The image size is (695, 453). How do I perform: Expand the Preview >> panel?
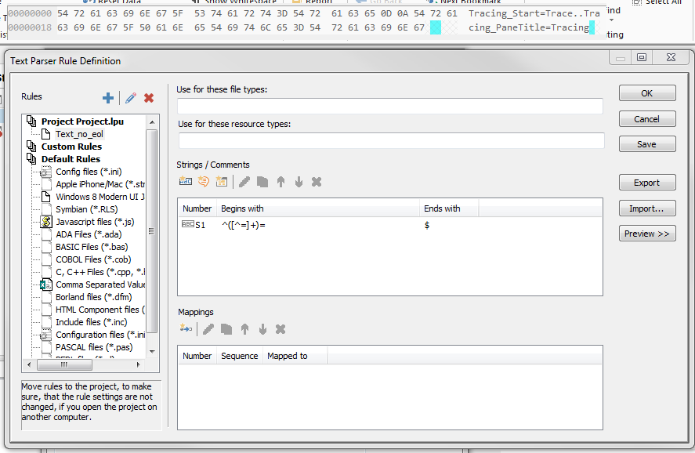tap(646, 234)
